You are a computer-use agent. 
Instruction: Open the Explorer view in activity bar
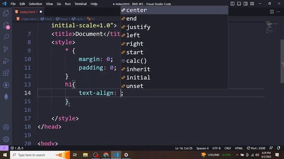[6, 13]
